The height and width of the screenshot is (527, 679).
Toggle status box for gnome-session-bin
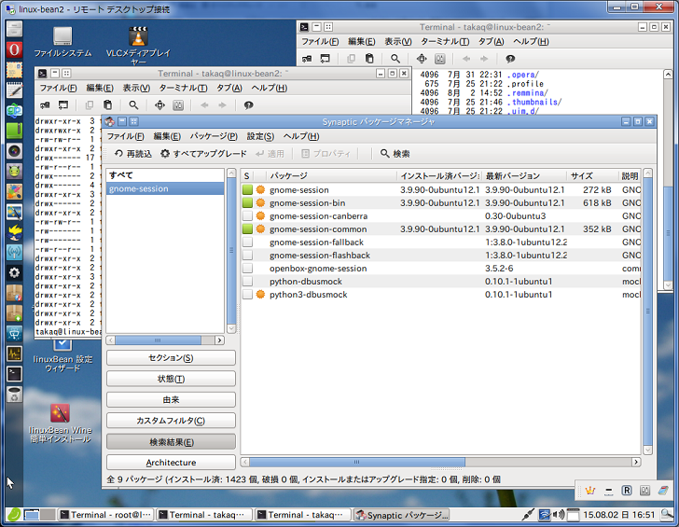(247, 202)
